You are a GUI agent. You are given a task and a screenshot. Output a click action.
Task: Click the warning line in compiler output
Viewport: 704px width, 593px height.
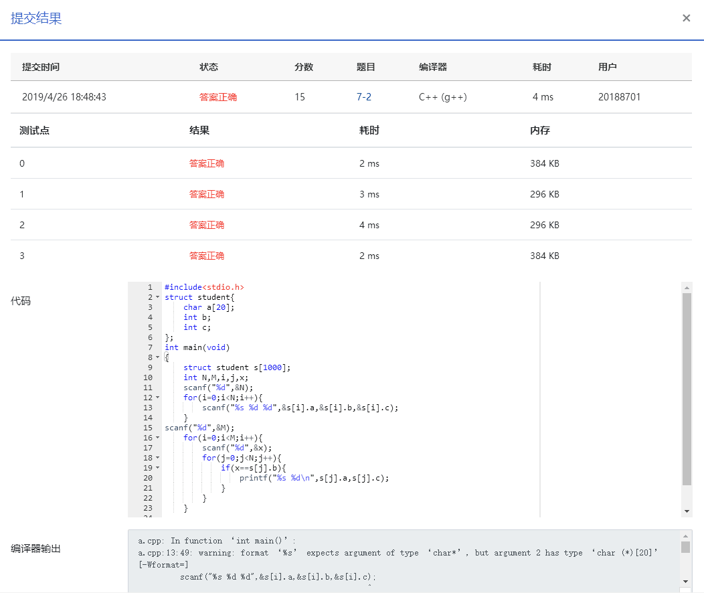(398, 553)
